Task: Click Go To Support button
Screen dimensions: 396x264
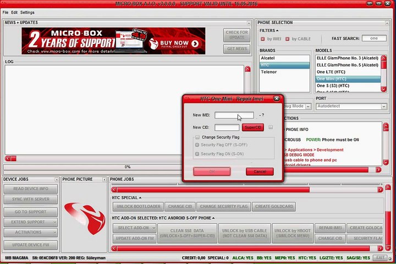Action: (31, 212)
